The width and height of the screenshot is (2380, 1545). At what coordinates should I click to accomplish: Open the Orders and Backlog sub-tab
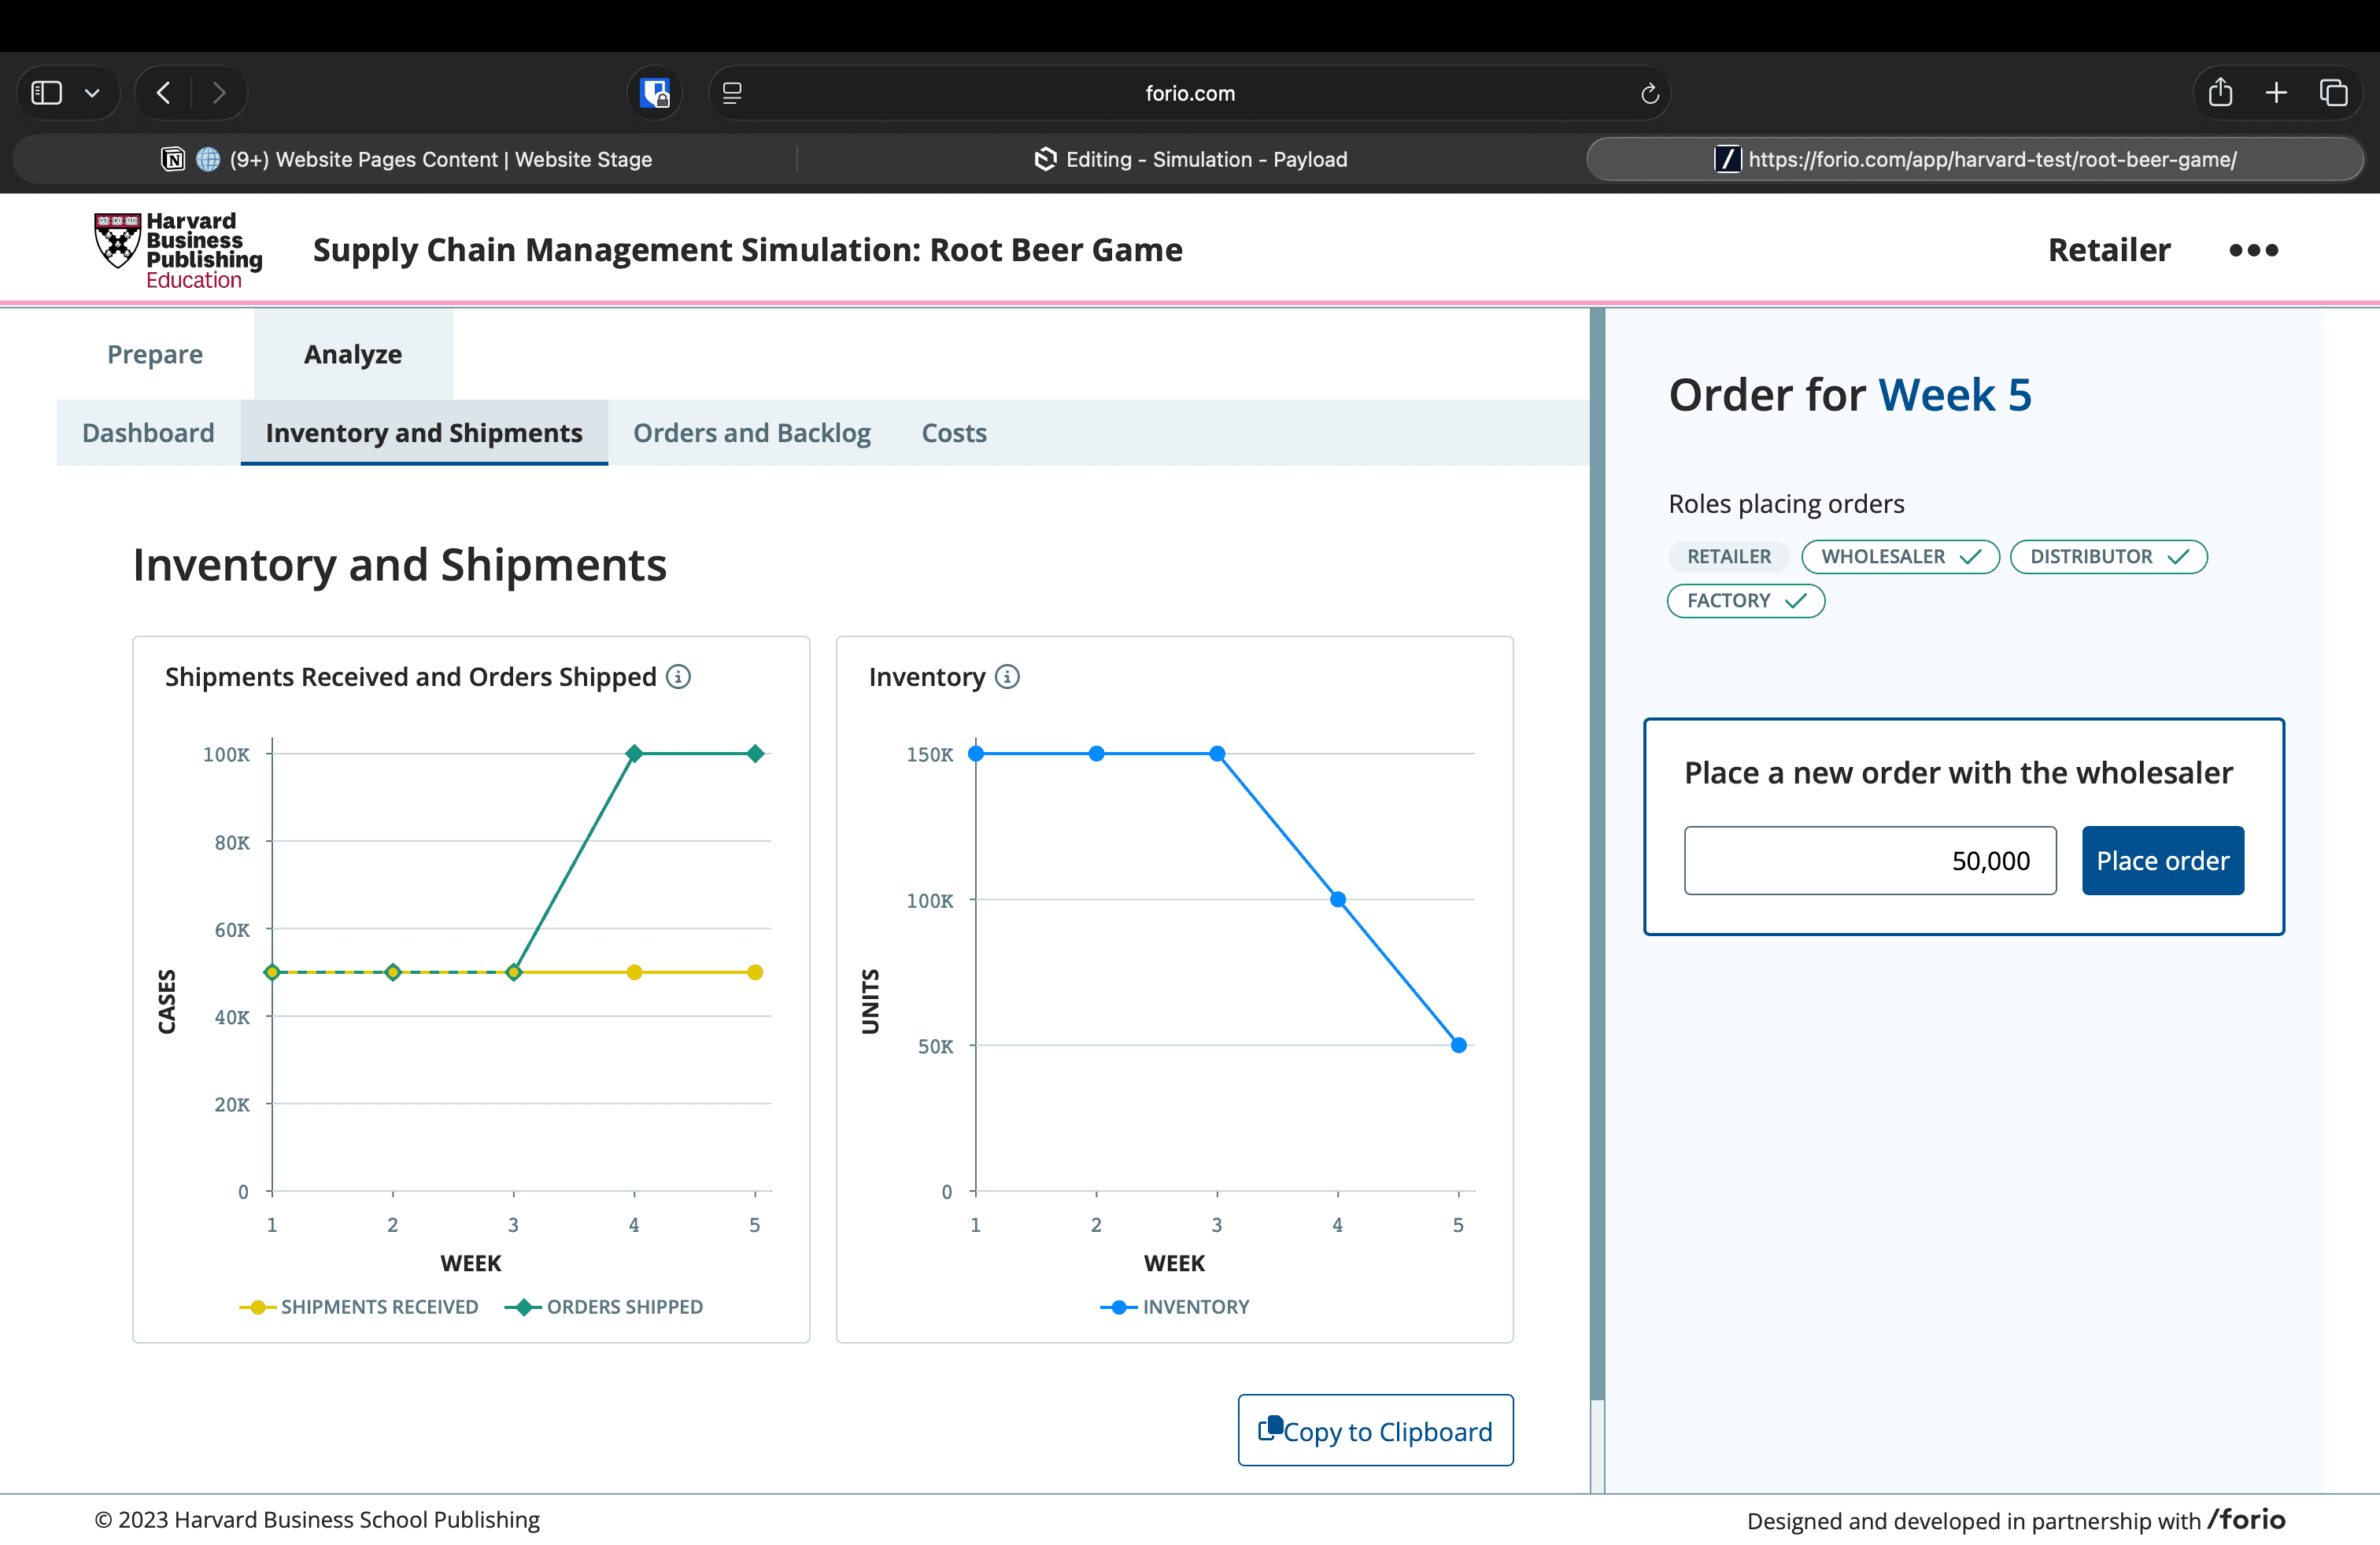[x=752, y=433]
